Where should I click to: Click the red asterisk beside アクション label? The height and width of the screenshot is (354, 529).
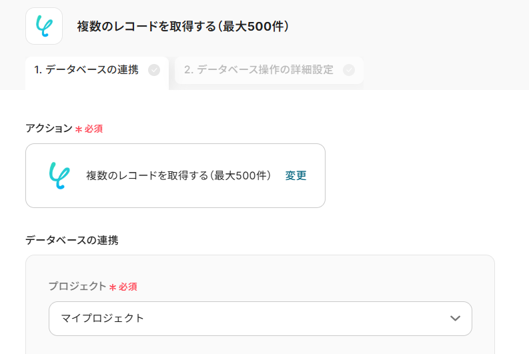(x=78, y=129)
